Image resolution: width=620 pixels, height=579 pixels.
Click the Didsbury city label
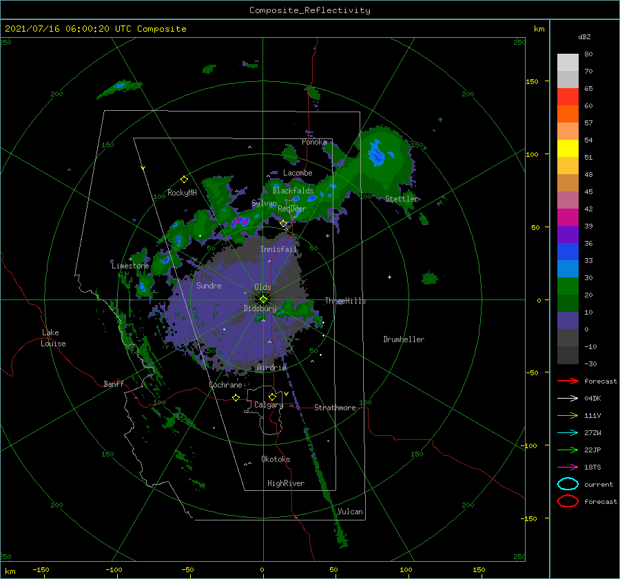coord(260,308)
